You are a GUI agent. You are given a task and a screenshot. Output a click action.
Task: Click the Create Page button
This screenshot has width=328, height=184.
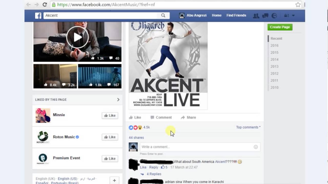[x=280, y=27]
